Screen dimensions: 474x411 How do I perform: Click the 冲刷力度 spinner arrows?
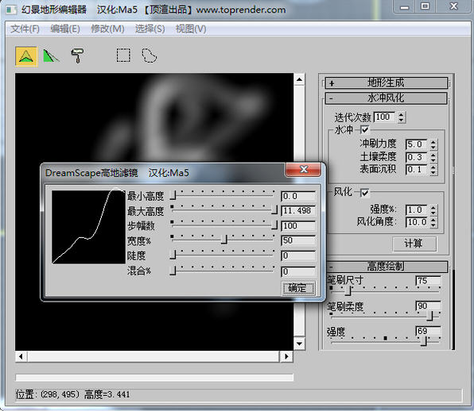tap(433, 144)
